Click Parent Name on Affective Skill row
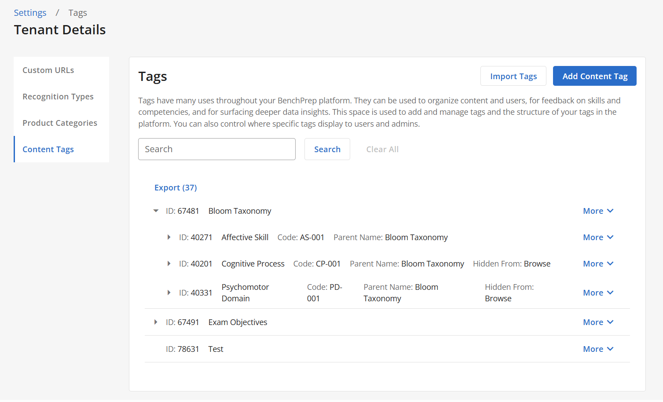 391,238
